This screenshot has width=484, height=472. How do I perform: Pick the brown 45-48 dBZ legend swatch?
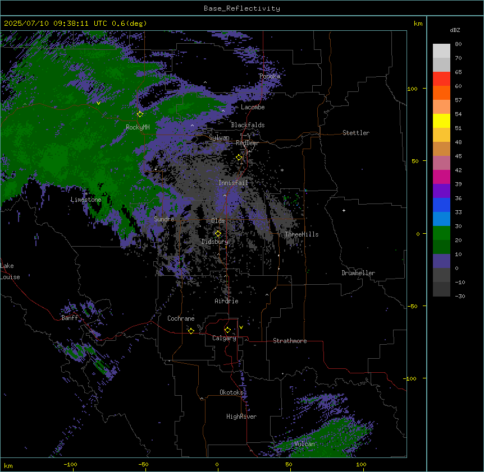coord(441,149)
